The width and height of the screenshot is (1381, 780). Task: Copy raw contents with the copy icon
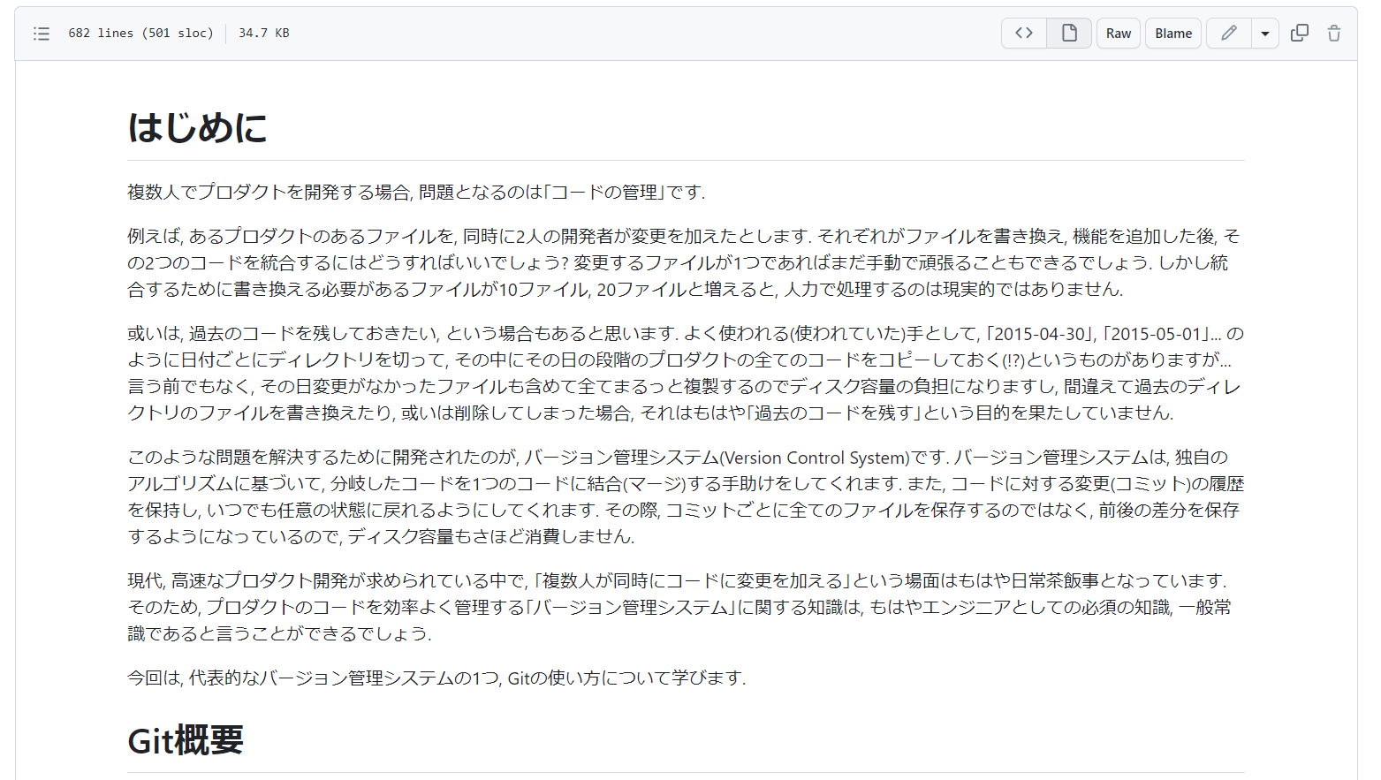point(1300,34)
